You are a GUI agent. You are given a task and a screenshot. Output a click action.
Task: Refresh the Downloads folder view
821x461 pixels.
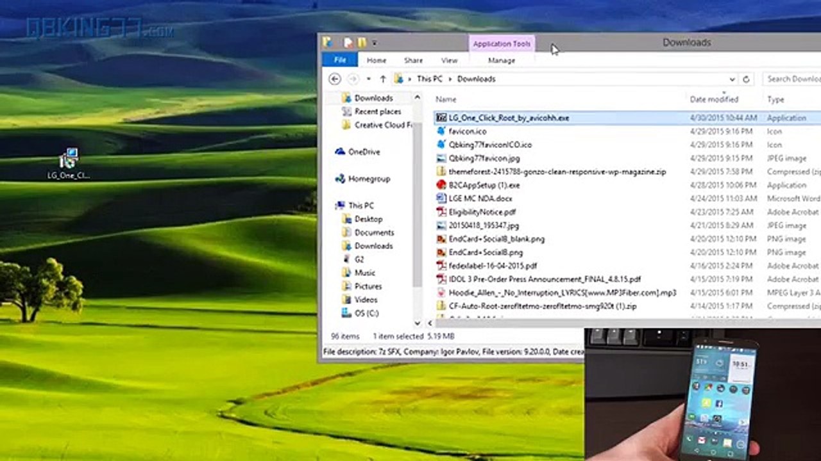[746, 79]
